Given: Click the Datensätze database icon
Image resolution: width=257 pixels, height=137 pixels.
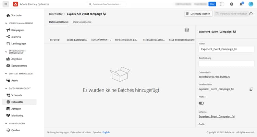Looking at the screenshot, I should click(x=8, y=102).
